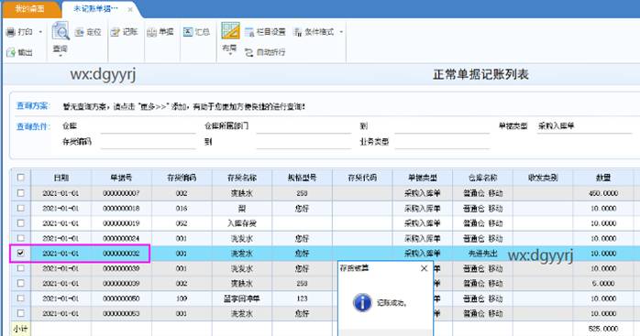Open the 单据类型 field showing 采购入库单

(x=584, y=126)
